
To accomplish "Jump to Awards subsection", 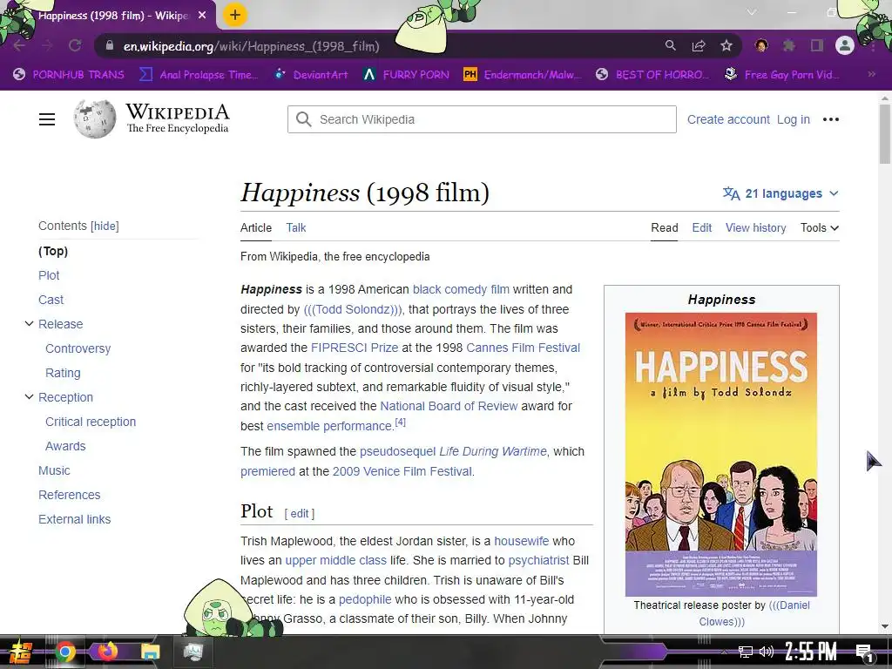I will [x=65, y=447].
